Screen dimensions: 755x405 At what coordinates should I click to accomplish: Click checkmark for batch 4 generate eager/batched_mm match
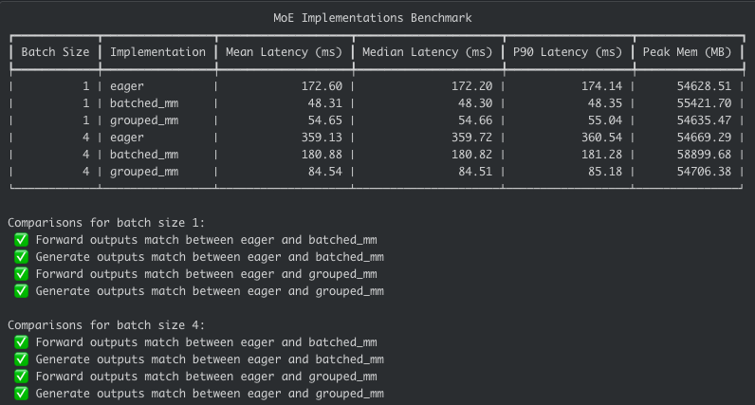coord(22,359)
